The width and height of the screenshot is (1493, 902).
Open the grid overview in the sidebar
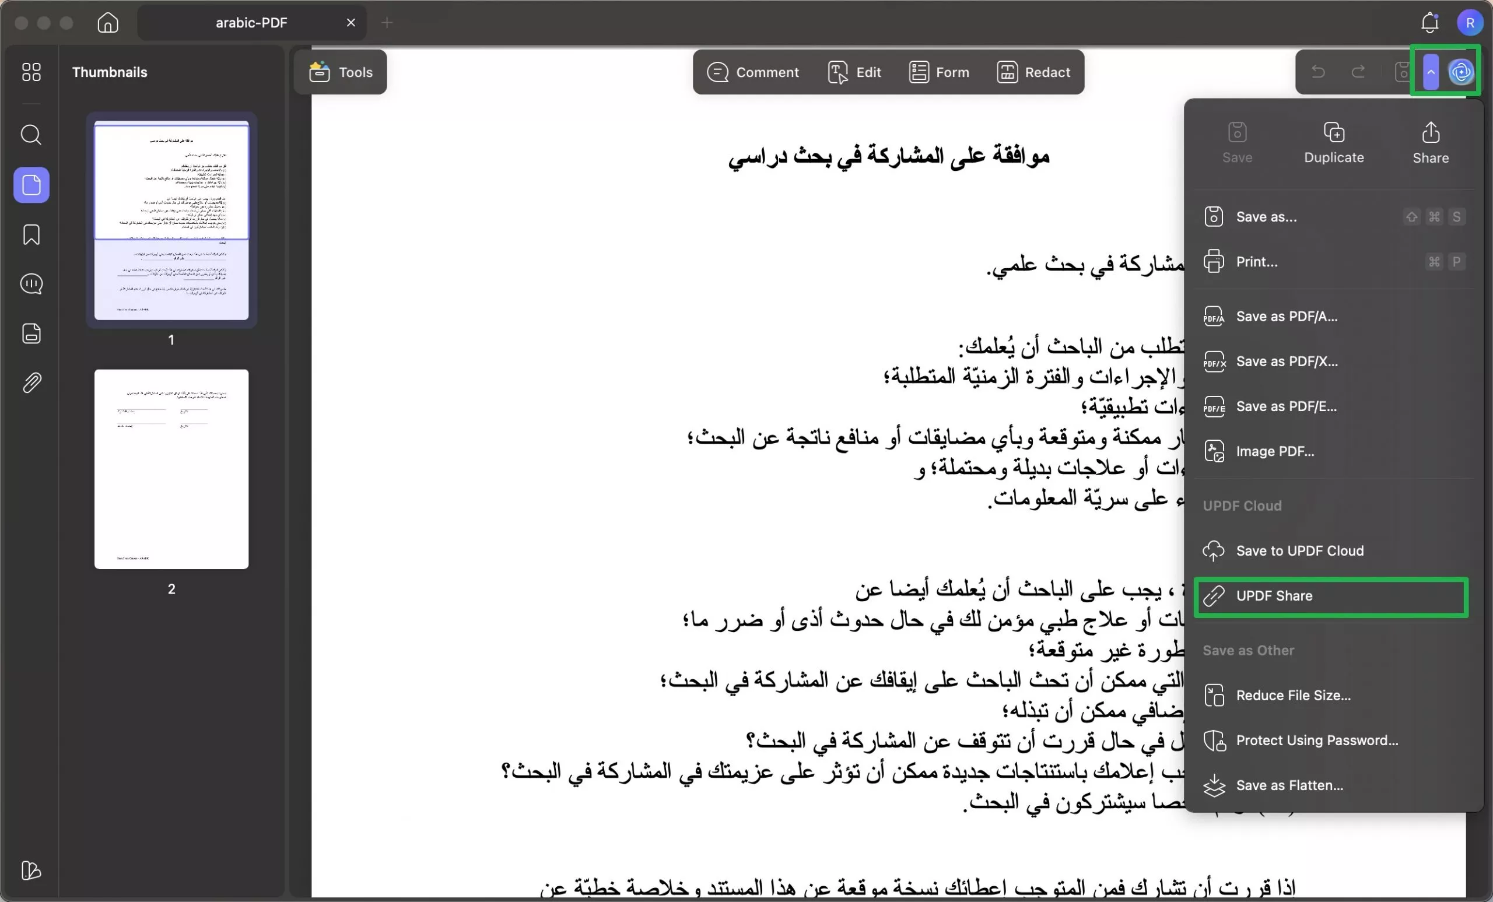31,72
